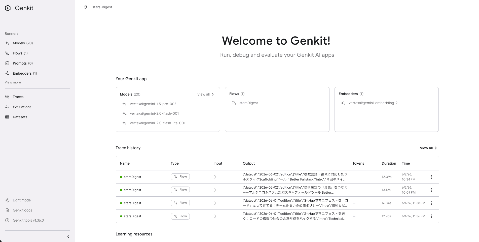
Task: Expand the View more runners link
Action: (13, 82)
